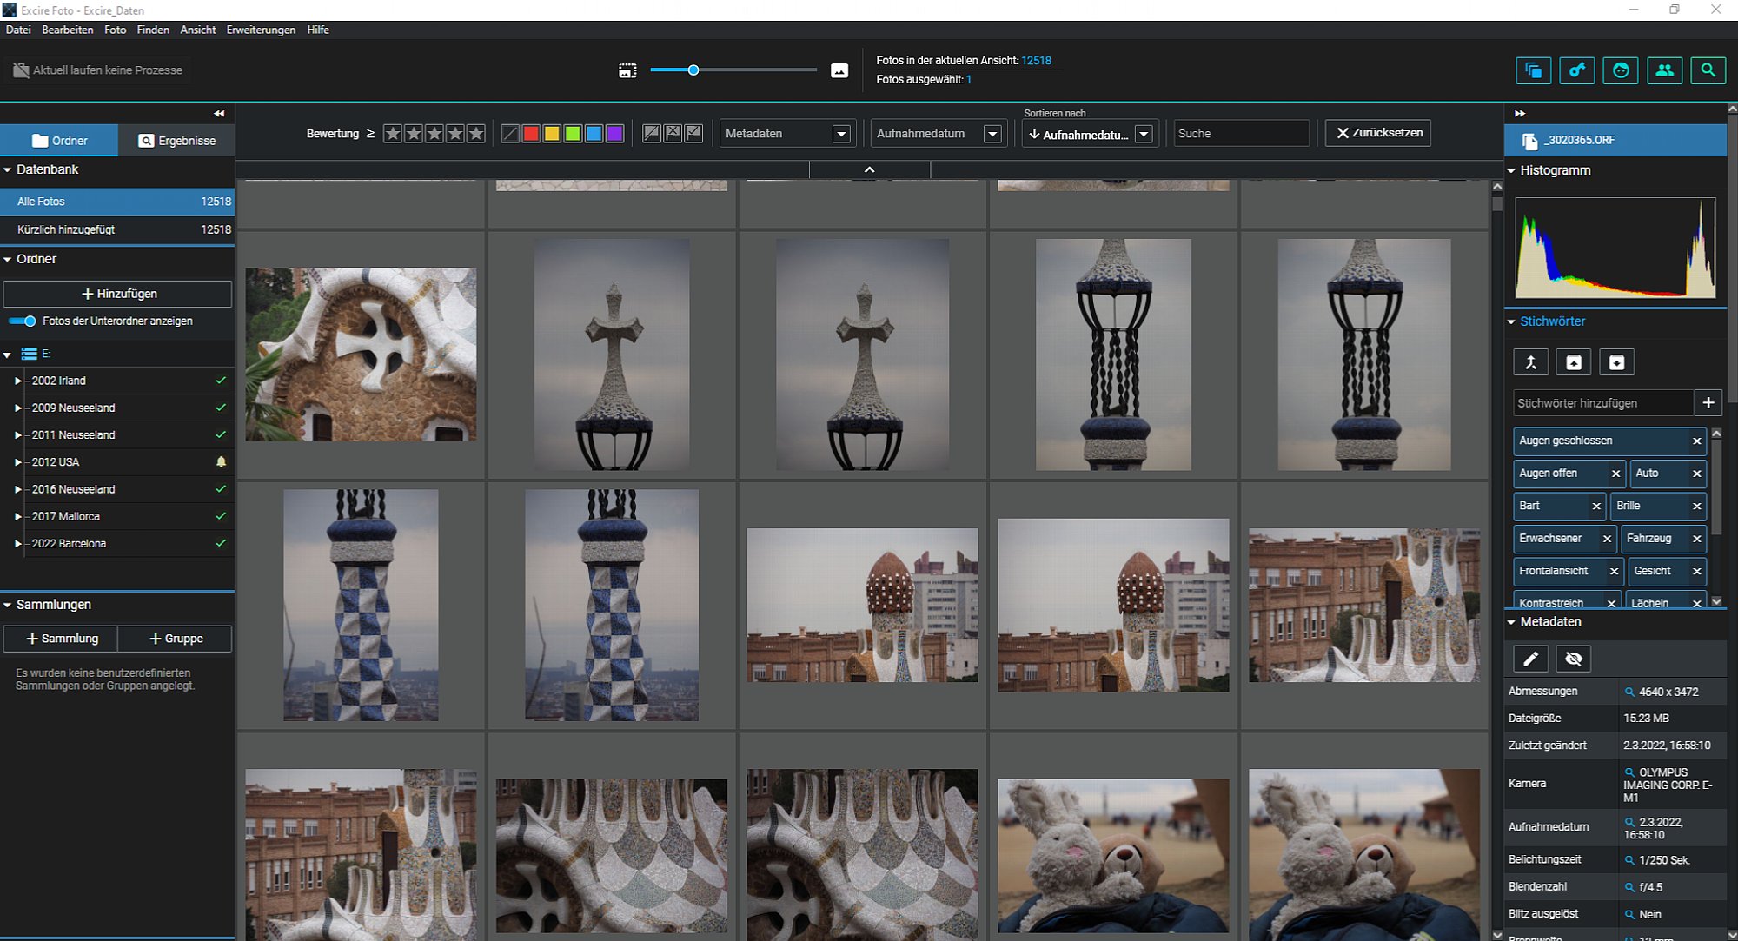The width and height of the screenshot is (1738, 941).
Task: Click the keyword upload arrow icon
Action: tap(1574, 362)
